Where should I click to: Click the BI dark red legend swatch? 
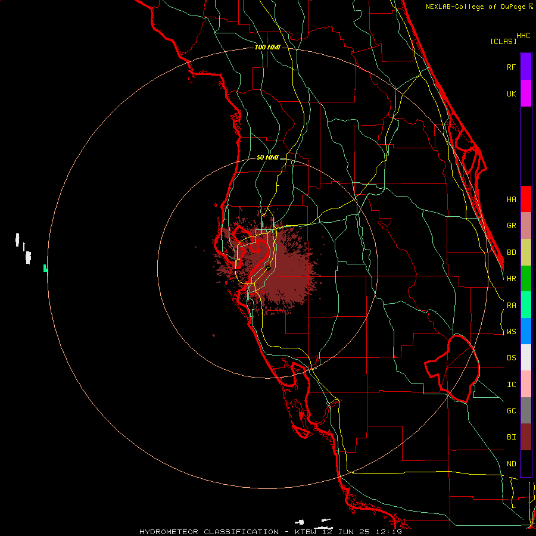[x=526, y=437]
